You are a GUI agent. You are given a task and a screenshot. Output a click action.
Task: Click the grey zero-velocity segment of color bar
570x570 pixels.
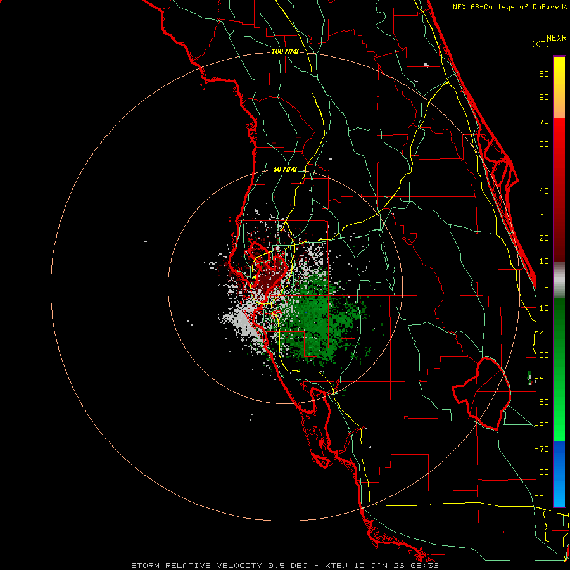(559, 280)
